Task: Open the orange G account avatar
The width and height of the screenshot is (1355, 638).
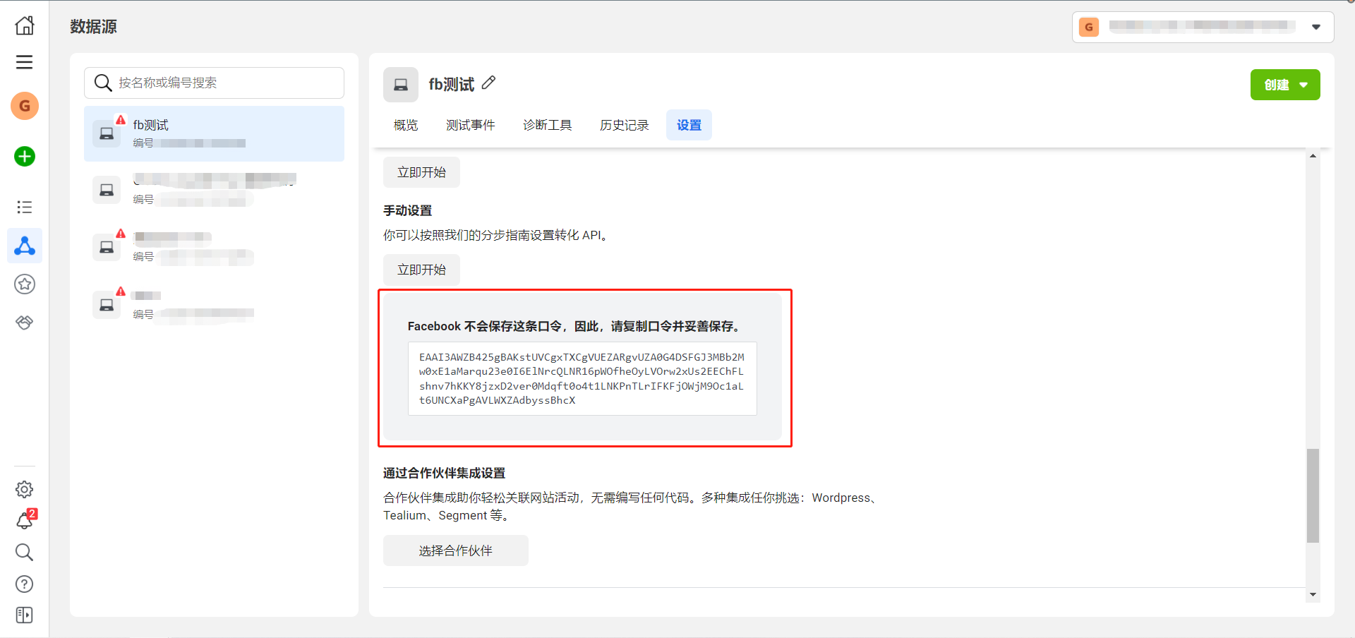Action: tap(25, 106)
